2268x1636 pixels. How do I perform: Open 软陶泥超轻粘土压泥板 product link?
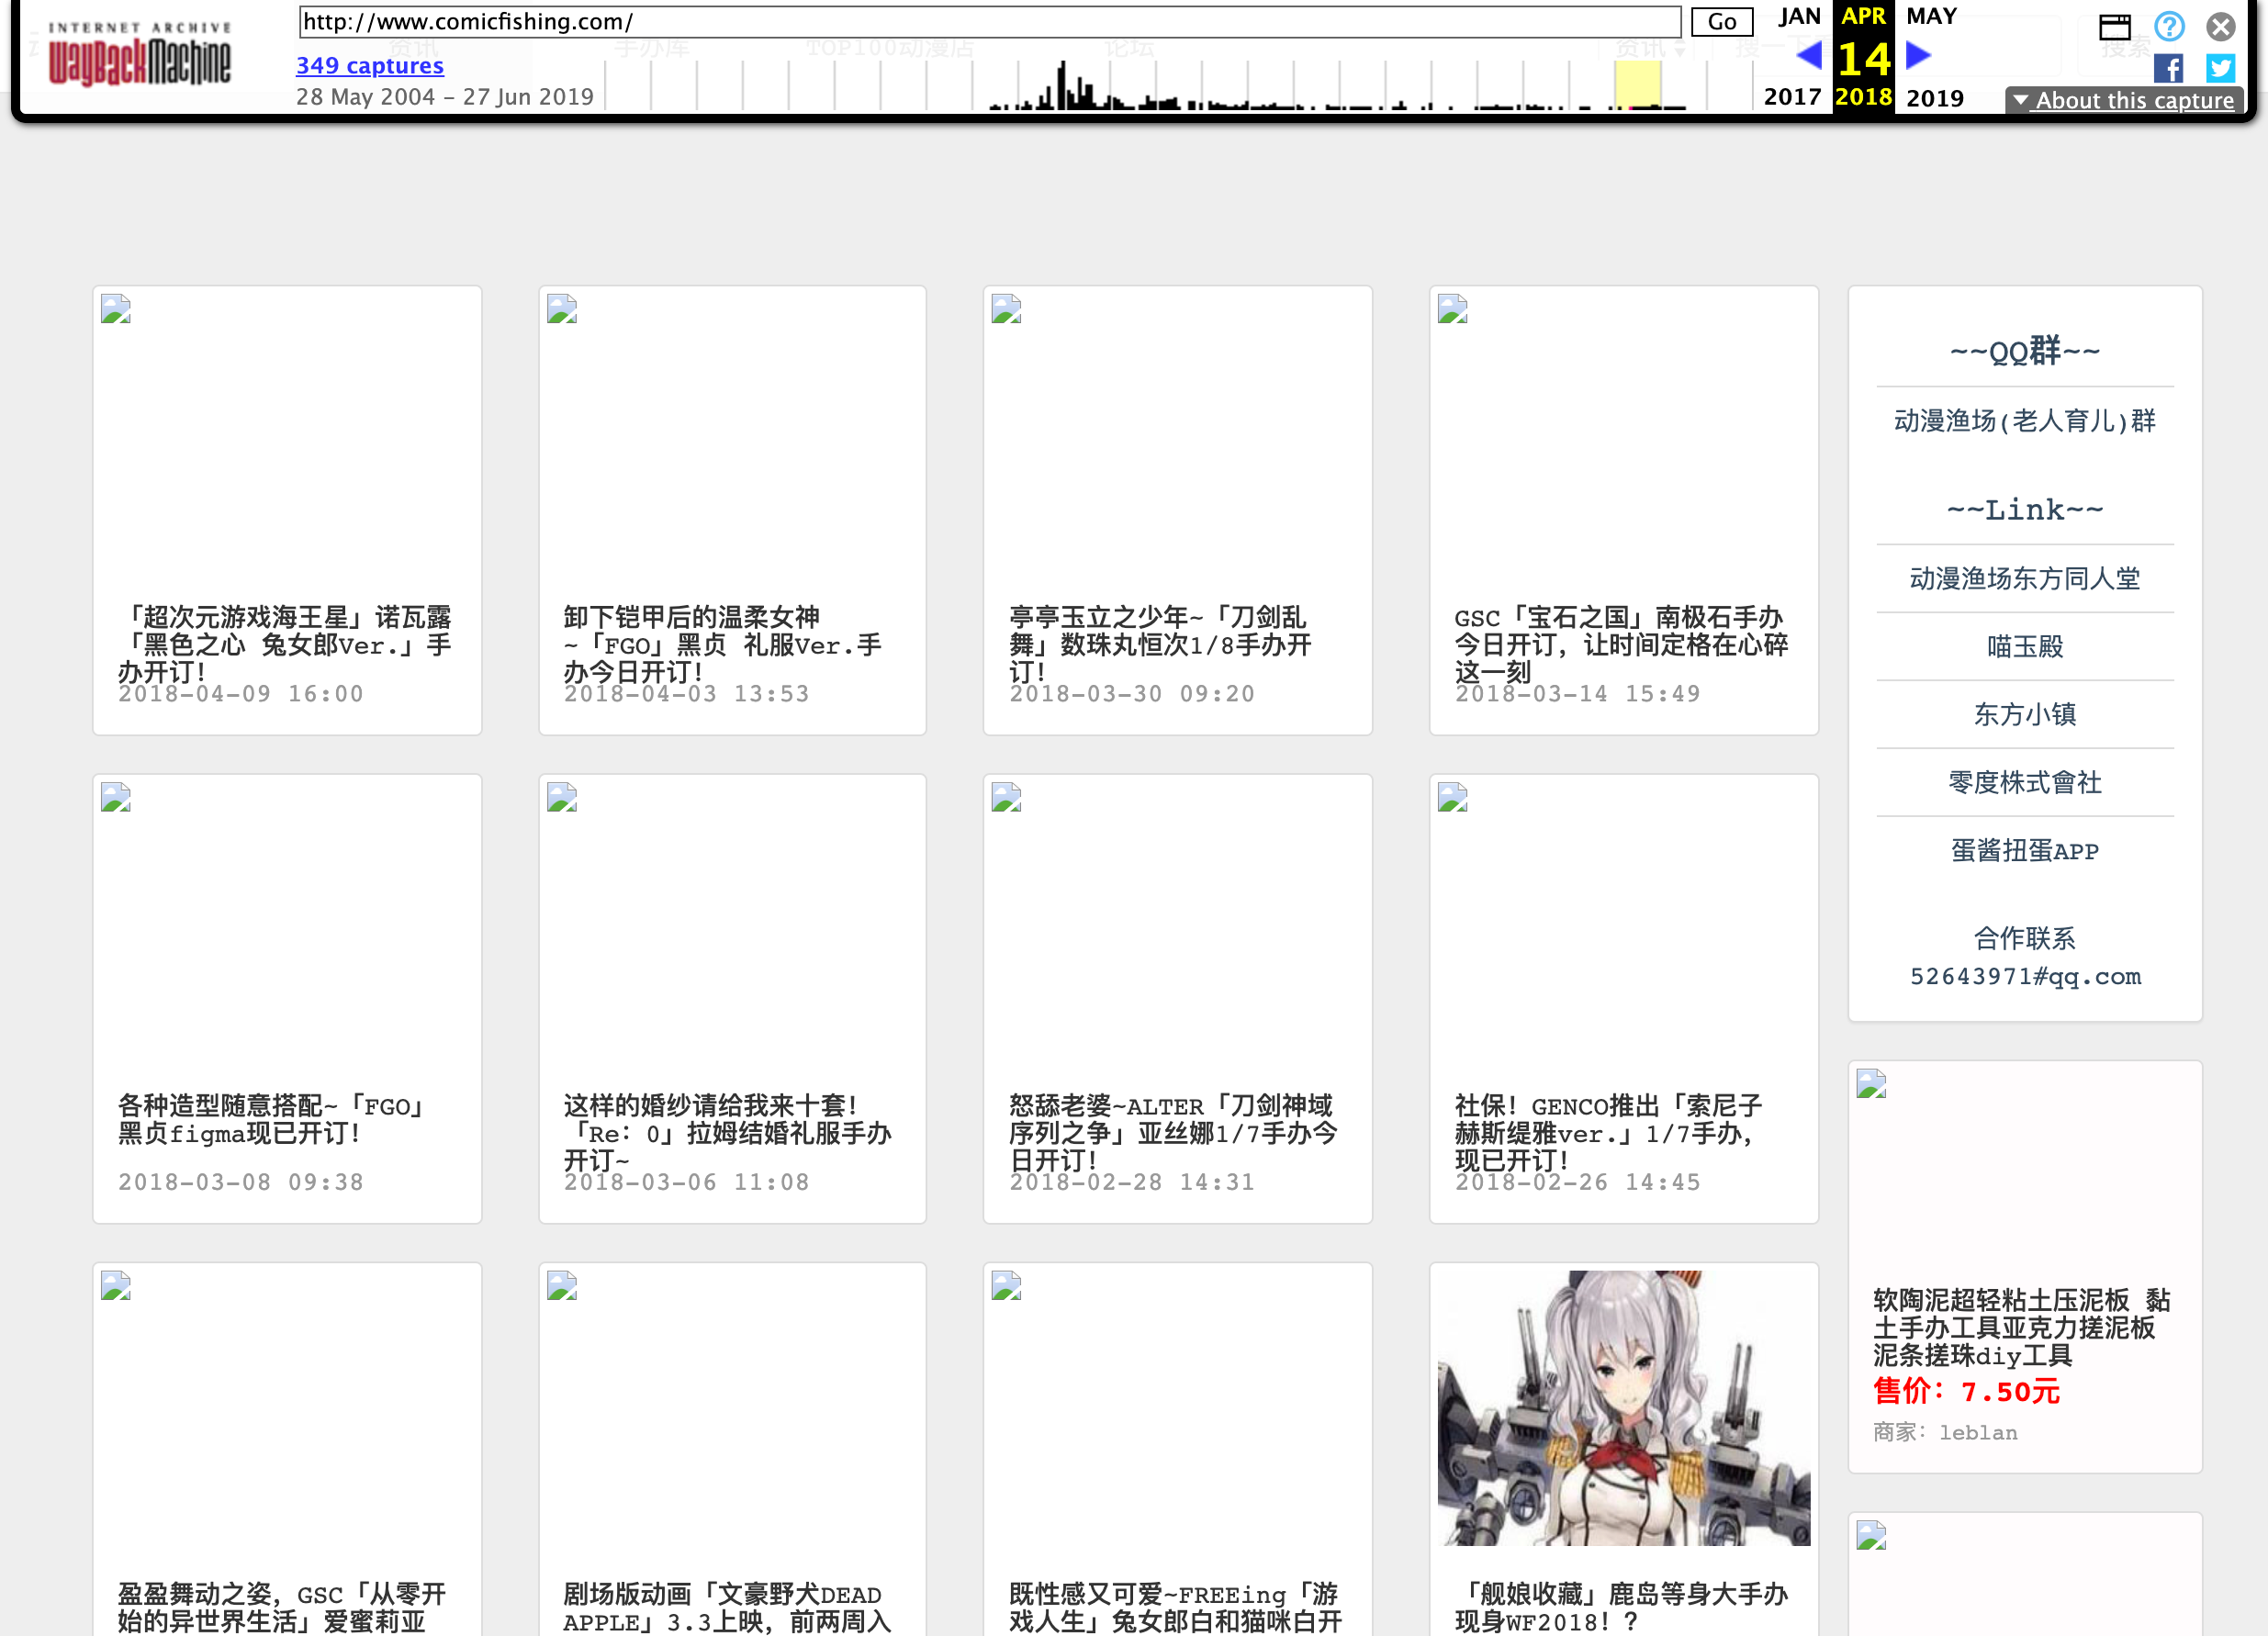click(x=2021, y=1327)
